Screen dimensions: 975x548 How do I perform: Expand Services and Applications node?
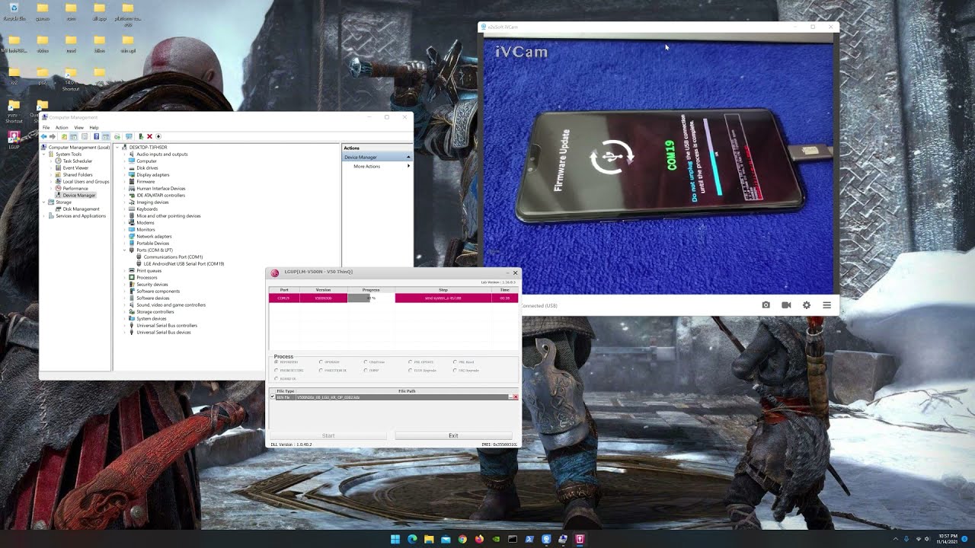[44, 216]
